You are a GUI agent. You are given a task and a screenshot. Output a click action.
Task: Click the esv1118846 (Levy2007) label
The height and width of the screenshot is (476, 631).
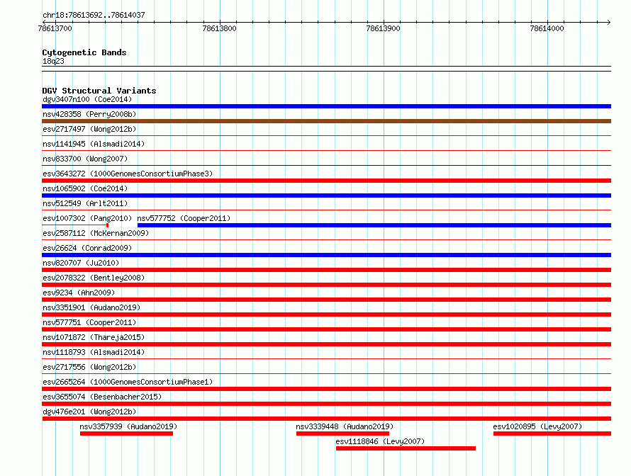coord(380,441)
